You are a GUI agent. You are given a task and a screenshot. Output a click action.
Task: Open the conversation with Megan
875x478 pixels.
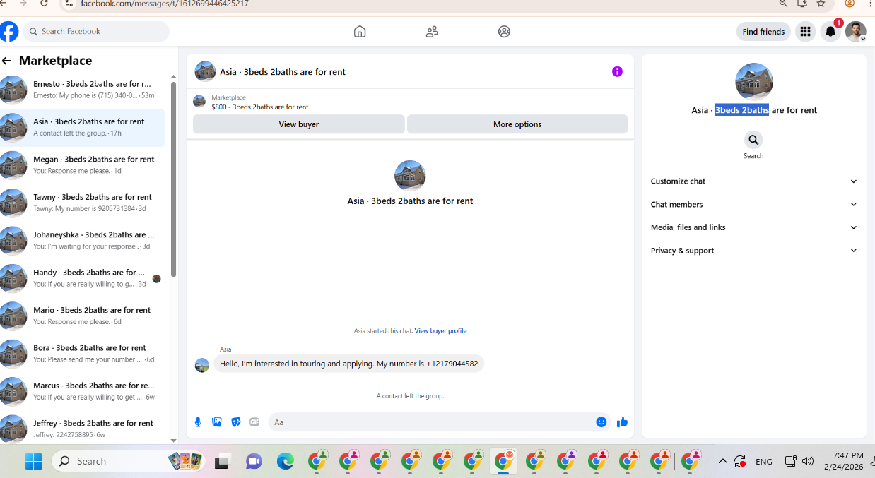tap(83, 165)
